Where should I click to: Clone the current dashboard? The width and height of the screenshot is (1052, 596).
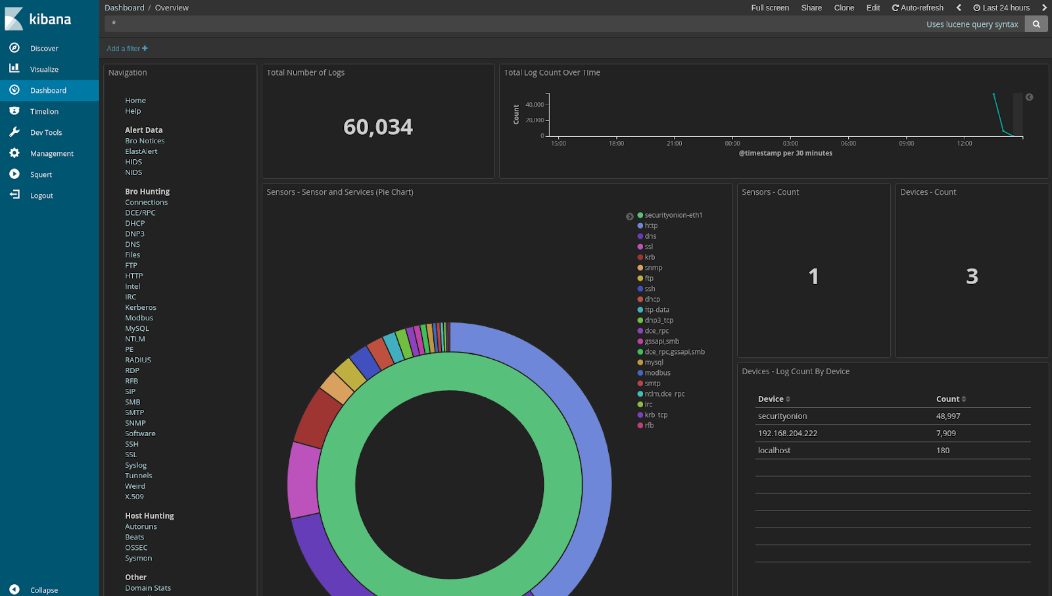coord(844,7)
